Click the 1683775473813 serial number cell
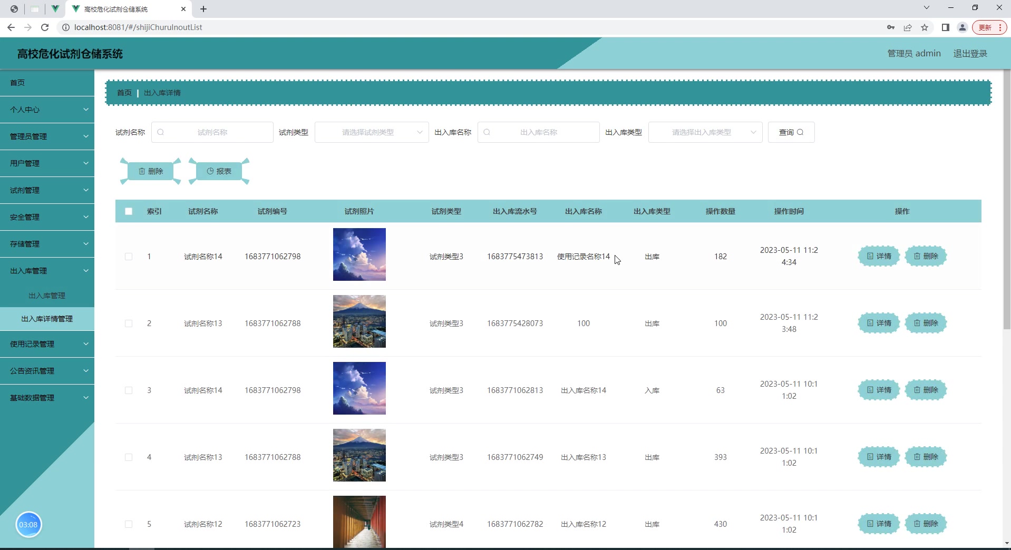 (515, 257)
